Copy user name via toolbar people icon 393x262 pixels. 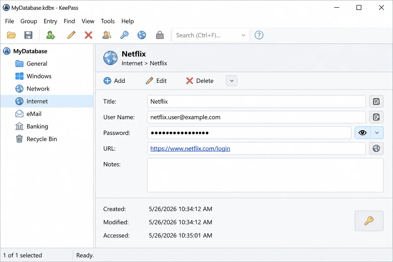point(107,35)
